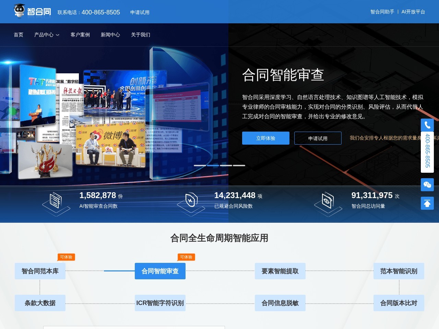This screenshot has width=439, height=329.
Task: Expand the 产品中心 dropdown chevron
Action: [58, 35]
